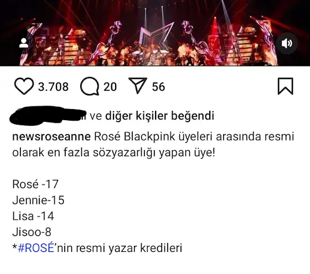
Task: Share post with paper plane icon
Action: click(x=138, y=85)
